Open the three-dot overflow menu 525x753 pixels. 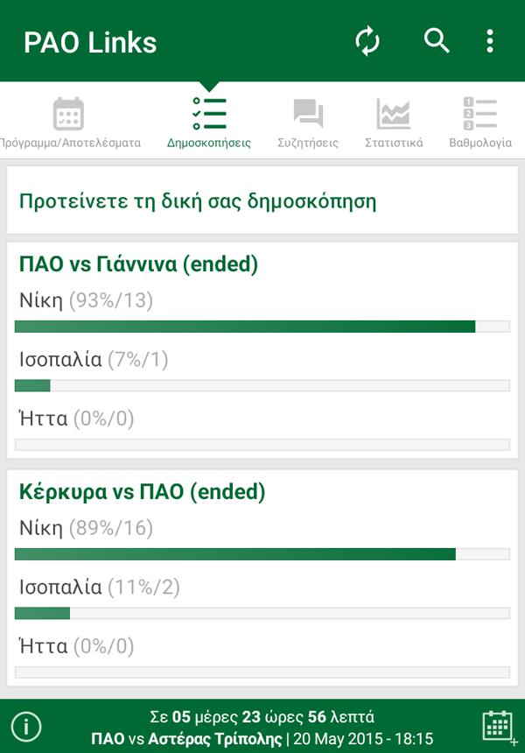coord(489,41)
